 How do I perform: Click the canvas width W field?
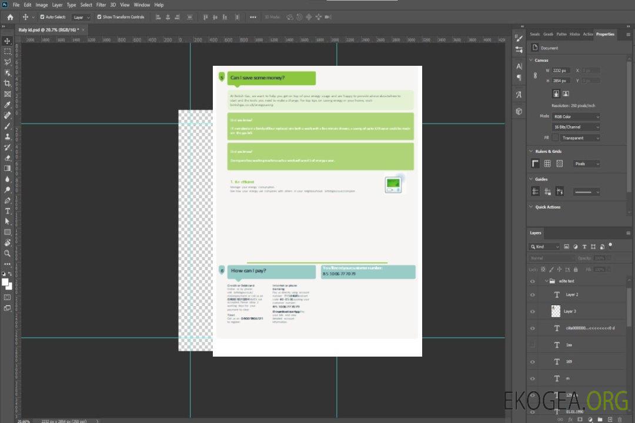click(x=561, y=70)
